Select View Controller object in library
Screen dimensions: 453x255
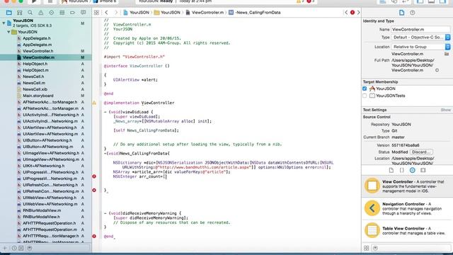tap(407, 186)
